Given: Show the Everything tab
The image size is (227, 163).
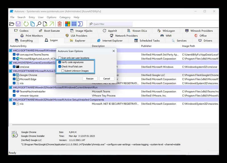Looking at the screenshot, I should click(24, 41).
